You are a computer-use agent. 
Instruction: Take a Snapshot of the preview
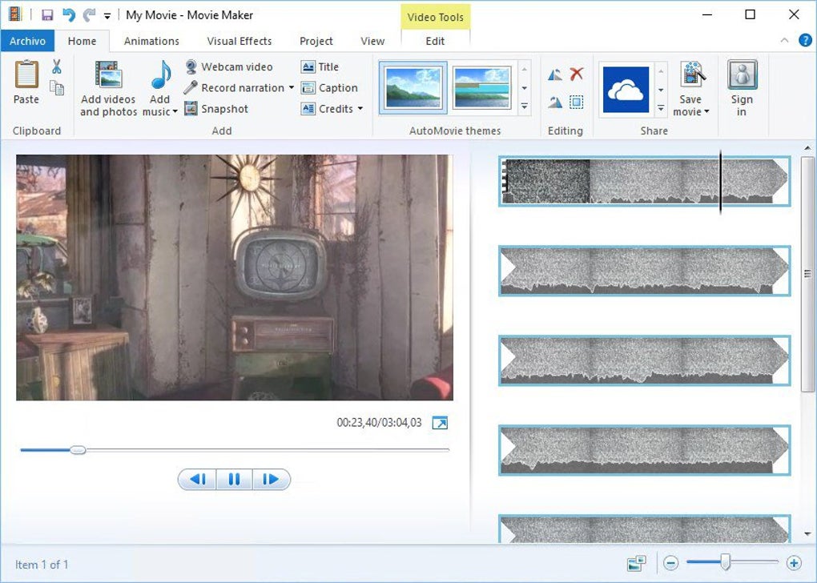191,109
